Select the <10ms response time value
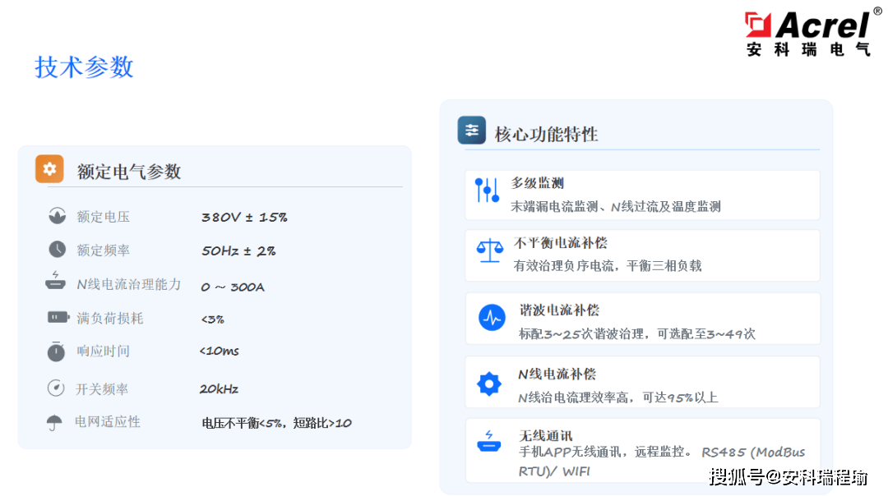This screenshot has width=888, height=496. (220, 351)
